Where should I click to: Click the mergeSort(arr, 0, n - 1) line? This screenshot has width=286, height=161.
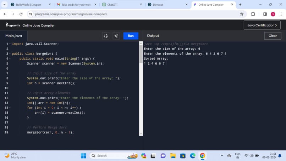(x=50, y=132)
